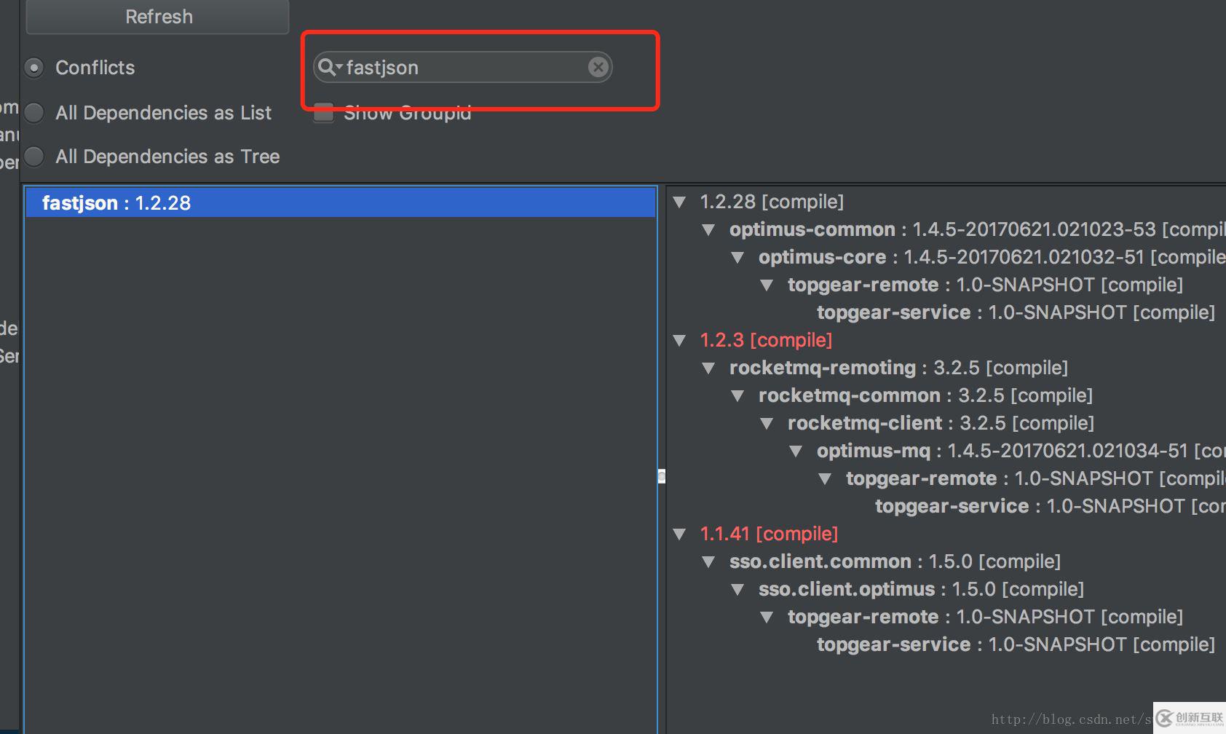Select the 1.2.28 [compile] version row
This screenshot has width=1226, height=734.
point(772,202)
